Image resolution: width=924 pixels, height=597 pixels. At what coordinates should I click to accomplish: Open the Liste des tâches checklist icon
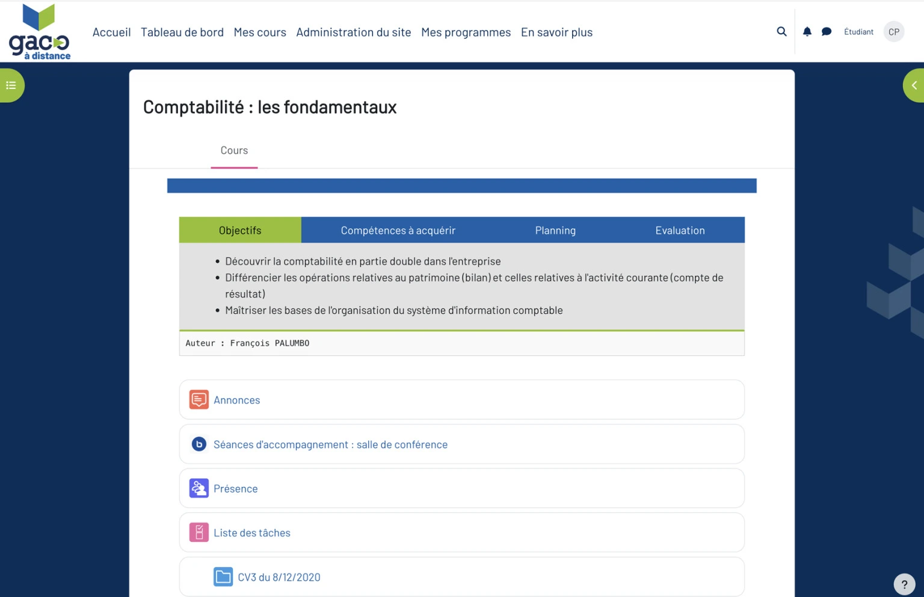(x=199, y=532)
